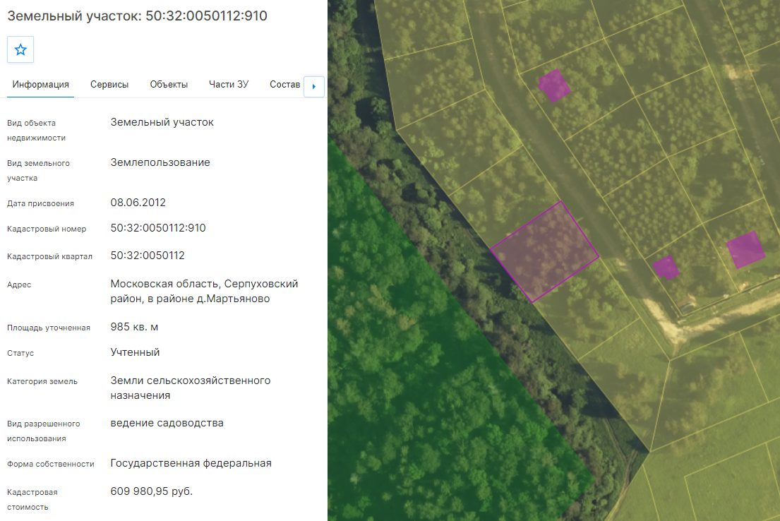Viewport: 780px width, 521px height.
Task: Select cadastral quarter value 50:32:0050112
Action: 148,256
